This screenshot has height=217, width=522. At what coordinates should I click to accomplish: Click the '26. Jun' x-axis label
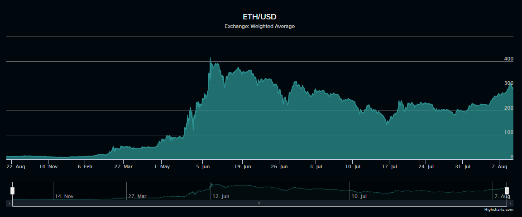[x=279, y=166]
